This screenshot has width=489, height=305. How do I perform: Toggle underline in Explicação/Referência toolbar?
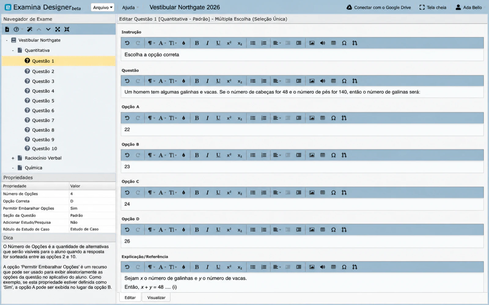(x=218, y=267)
